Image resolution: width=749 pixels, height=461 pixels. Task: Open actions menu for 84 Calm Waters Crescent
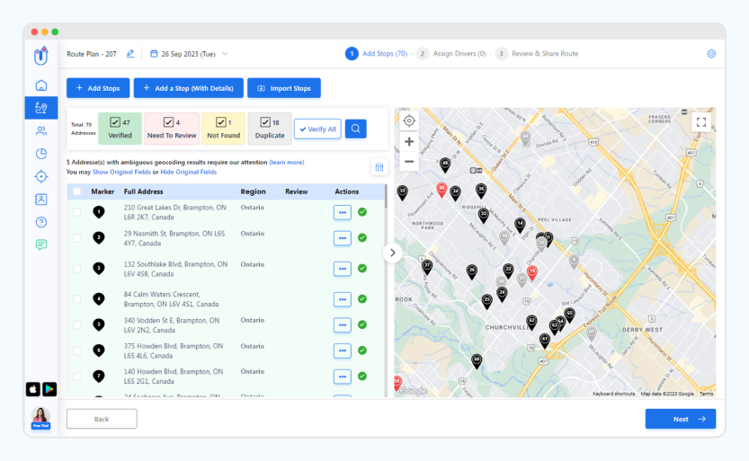coord(343,299)
